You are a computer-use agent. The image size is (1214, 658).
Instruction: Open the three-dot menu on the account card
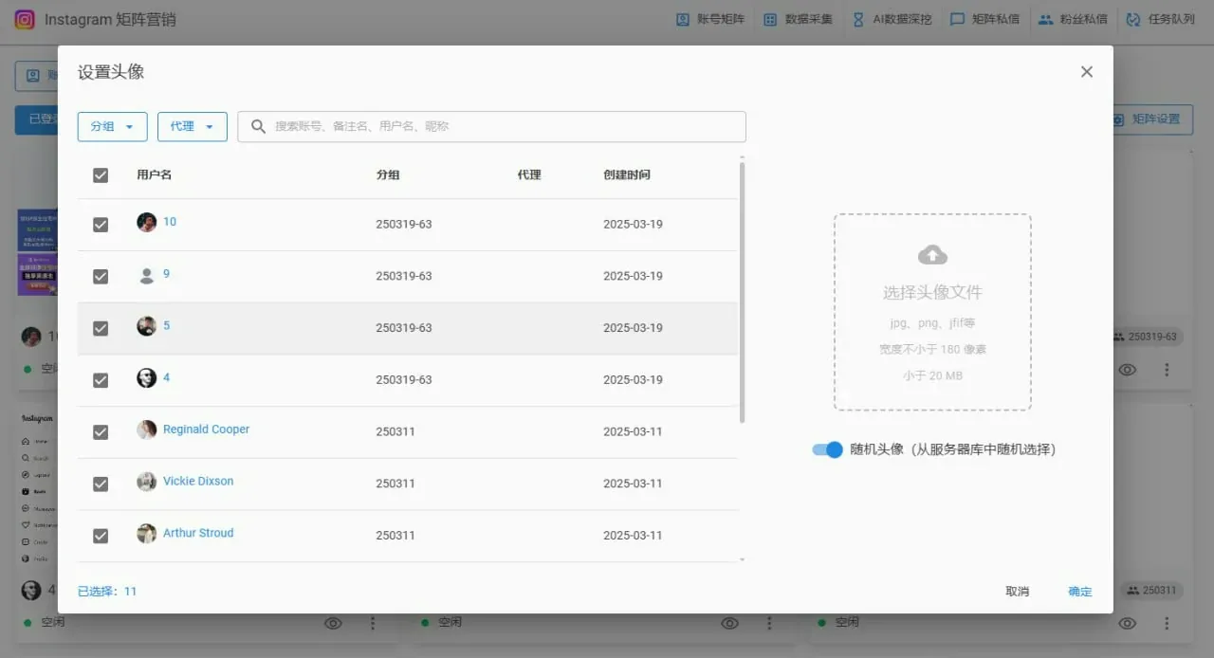(1166, 370)
